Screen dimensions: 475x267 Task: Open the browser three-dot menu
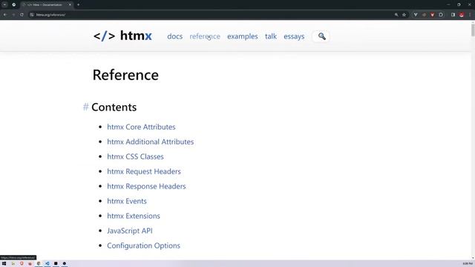[x=470, y=15]
